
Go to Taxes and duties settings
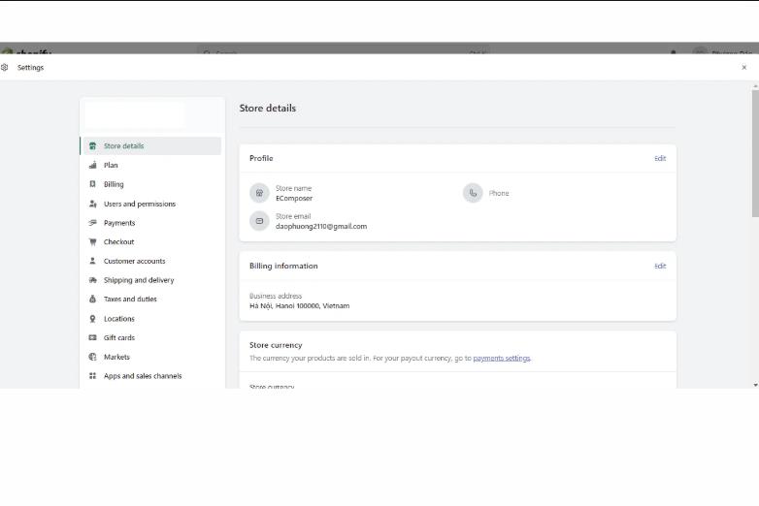pos(130,300)
